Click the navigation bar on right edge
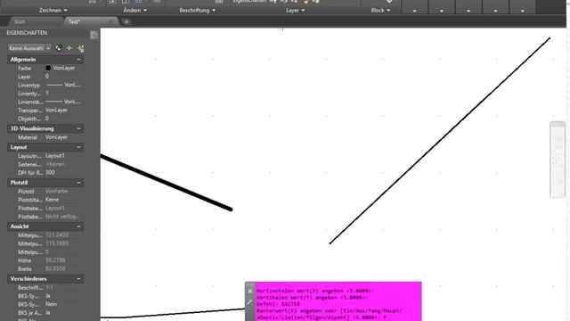The height and width of the screenshot is (321, 570). [558, 160]
